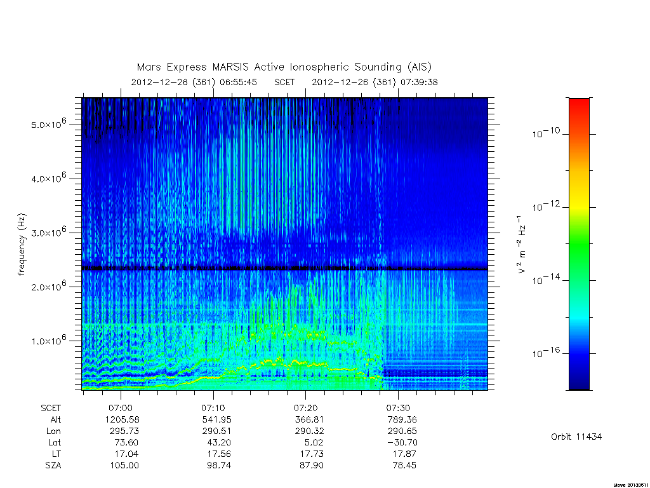Click the 5.0×10⁶ frequency tick label
This screenshot has width=650, height=488.
click(48, 123)
